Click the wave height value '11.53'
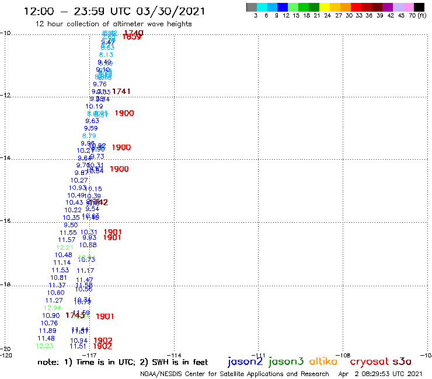The image size is (432, 379). click(x=60, y=271)
